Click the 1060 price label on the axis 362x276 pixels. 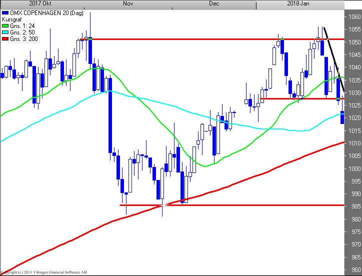pyautogui.click(x=354, y=16)
